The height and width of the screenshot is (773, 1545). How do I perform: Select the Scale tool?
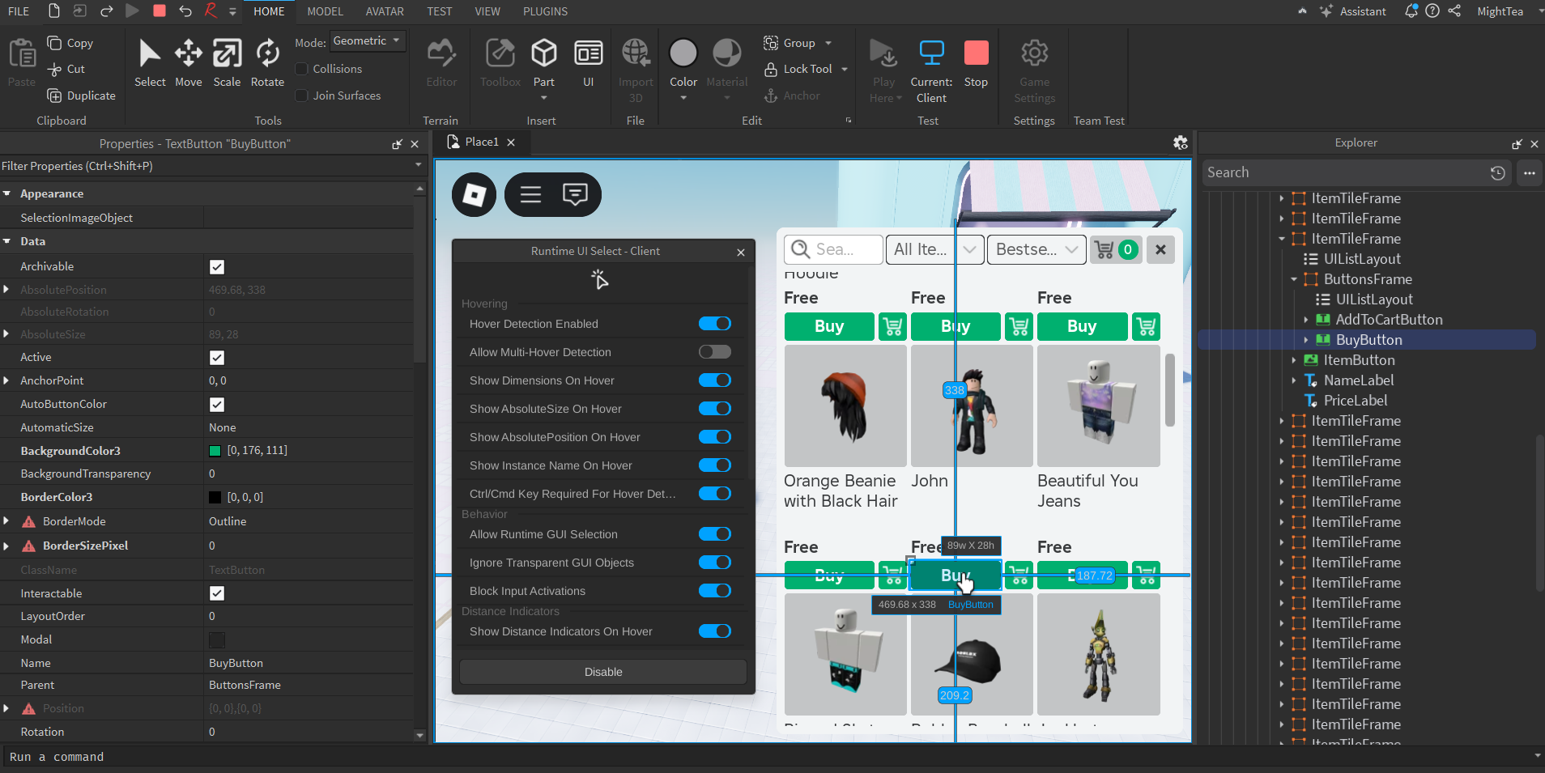[x=227, y=62]
